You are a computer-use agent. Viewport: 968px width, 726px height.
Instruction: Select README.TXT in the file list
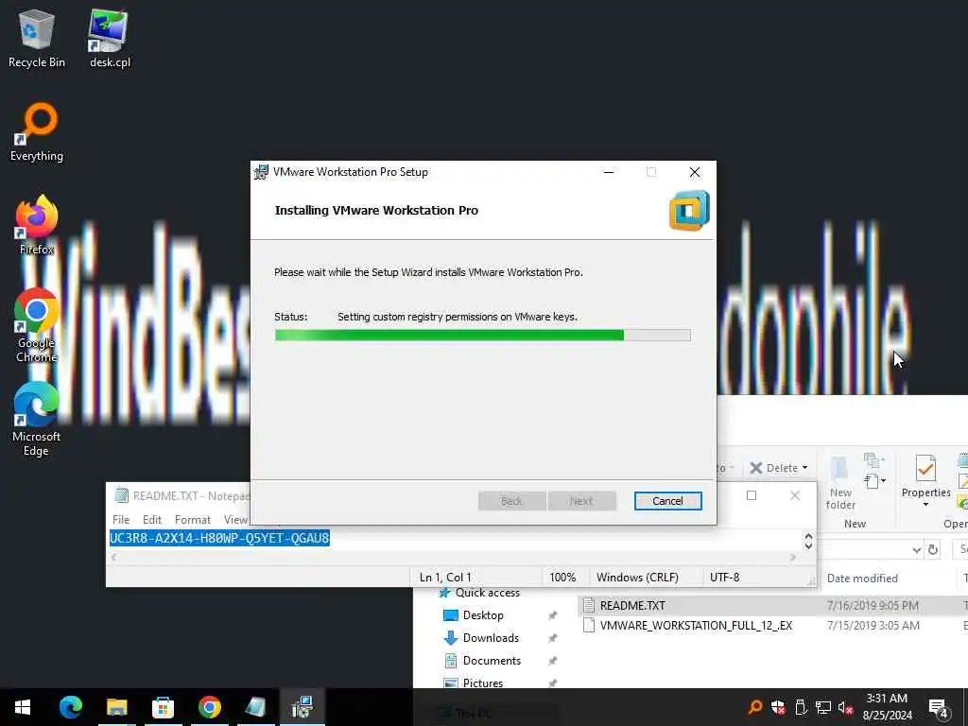[x=632, y=606]
